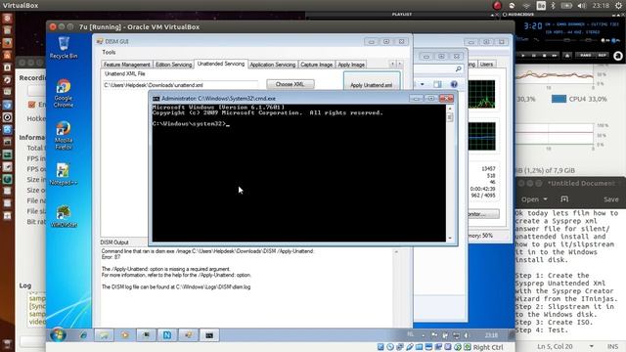Click the network icon in the Windows tray
The image size is (626, 352).
pos(456,335)
